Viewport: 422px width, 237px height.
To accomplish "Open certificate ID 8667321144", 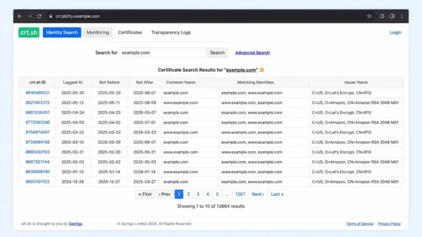I will pos(38,162).
